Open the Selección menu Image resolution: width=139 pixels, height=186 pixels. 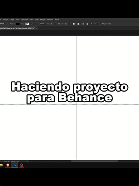pos(24,20)
